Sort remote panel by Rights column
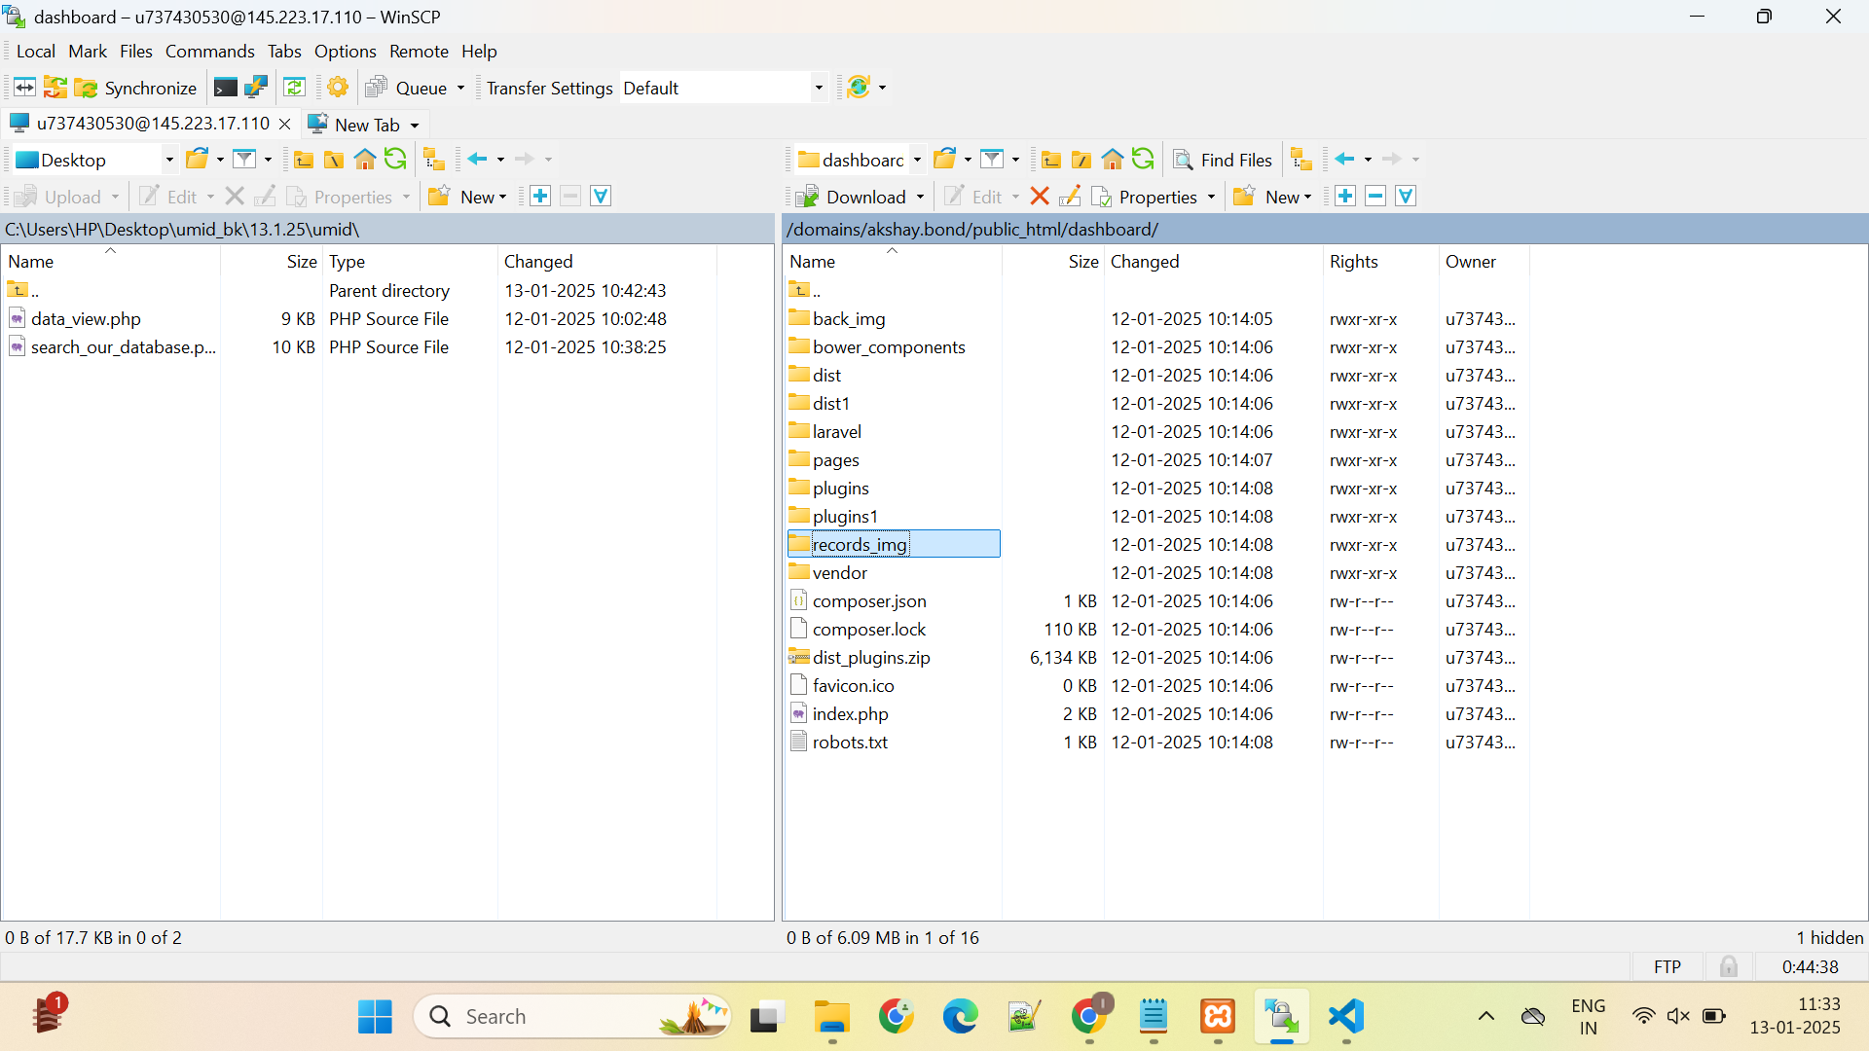Image resolution: width=1869 pixels, height=1051 pixels. [x=1380, y=261]
